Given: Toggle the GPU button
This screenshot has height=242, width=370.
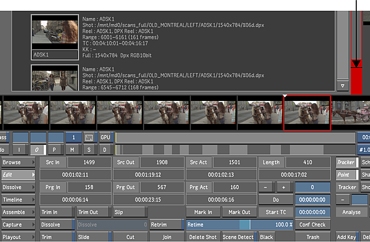Looking at the screenshot, I should pos(106,138).
